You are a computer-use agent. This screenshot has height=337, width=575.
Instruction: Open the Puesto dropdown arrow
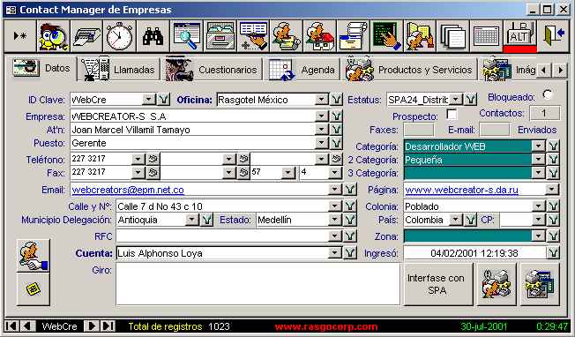pos(321,143)
